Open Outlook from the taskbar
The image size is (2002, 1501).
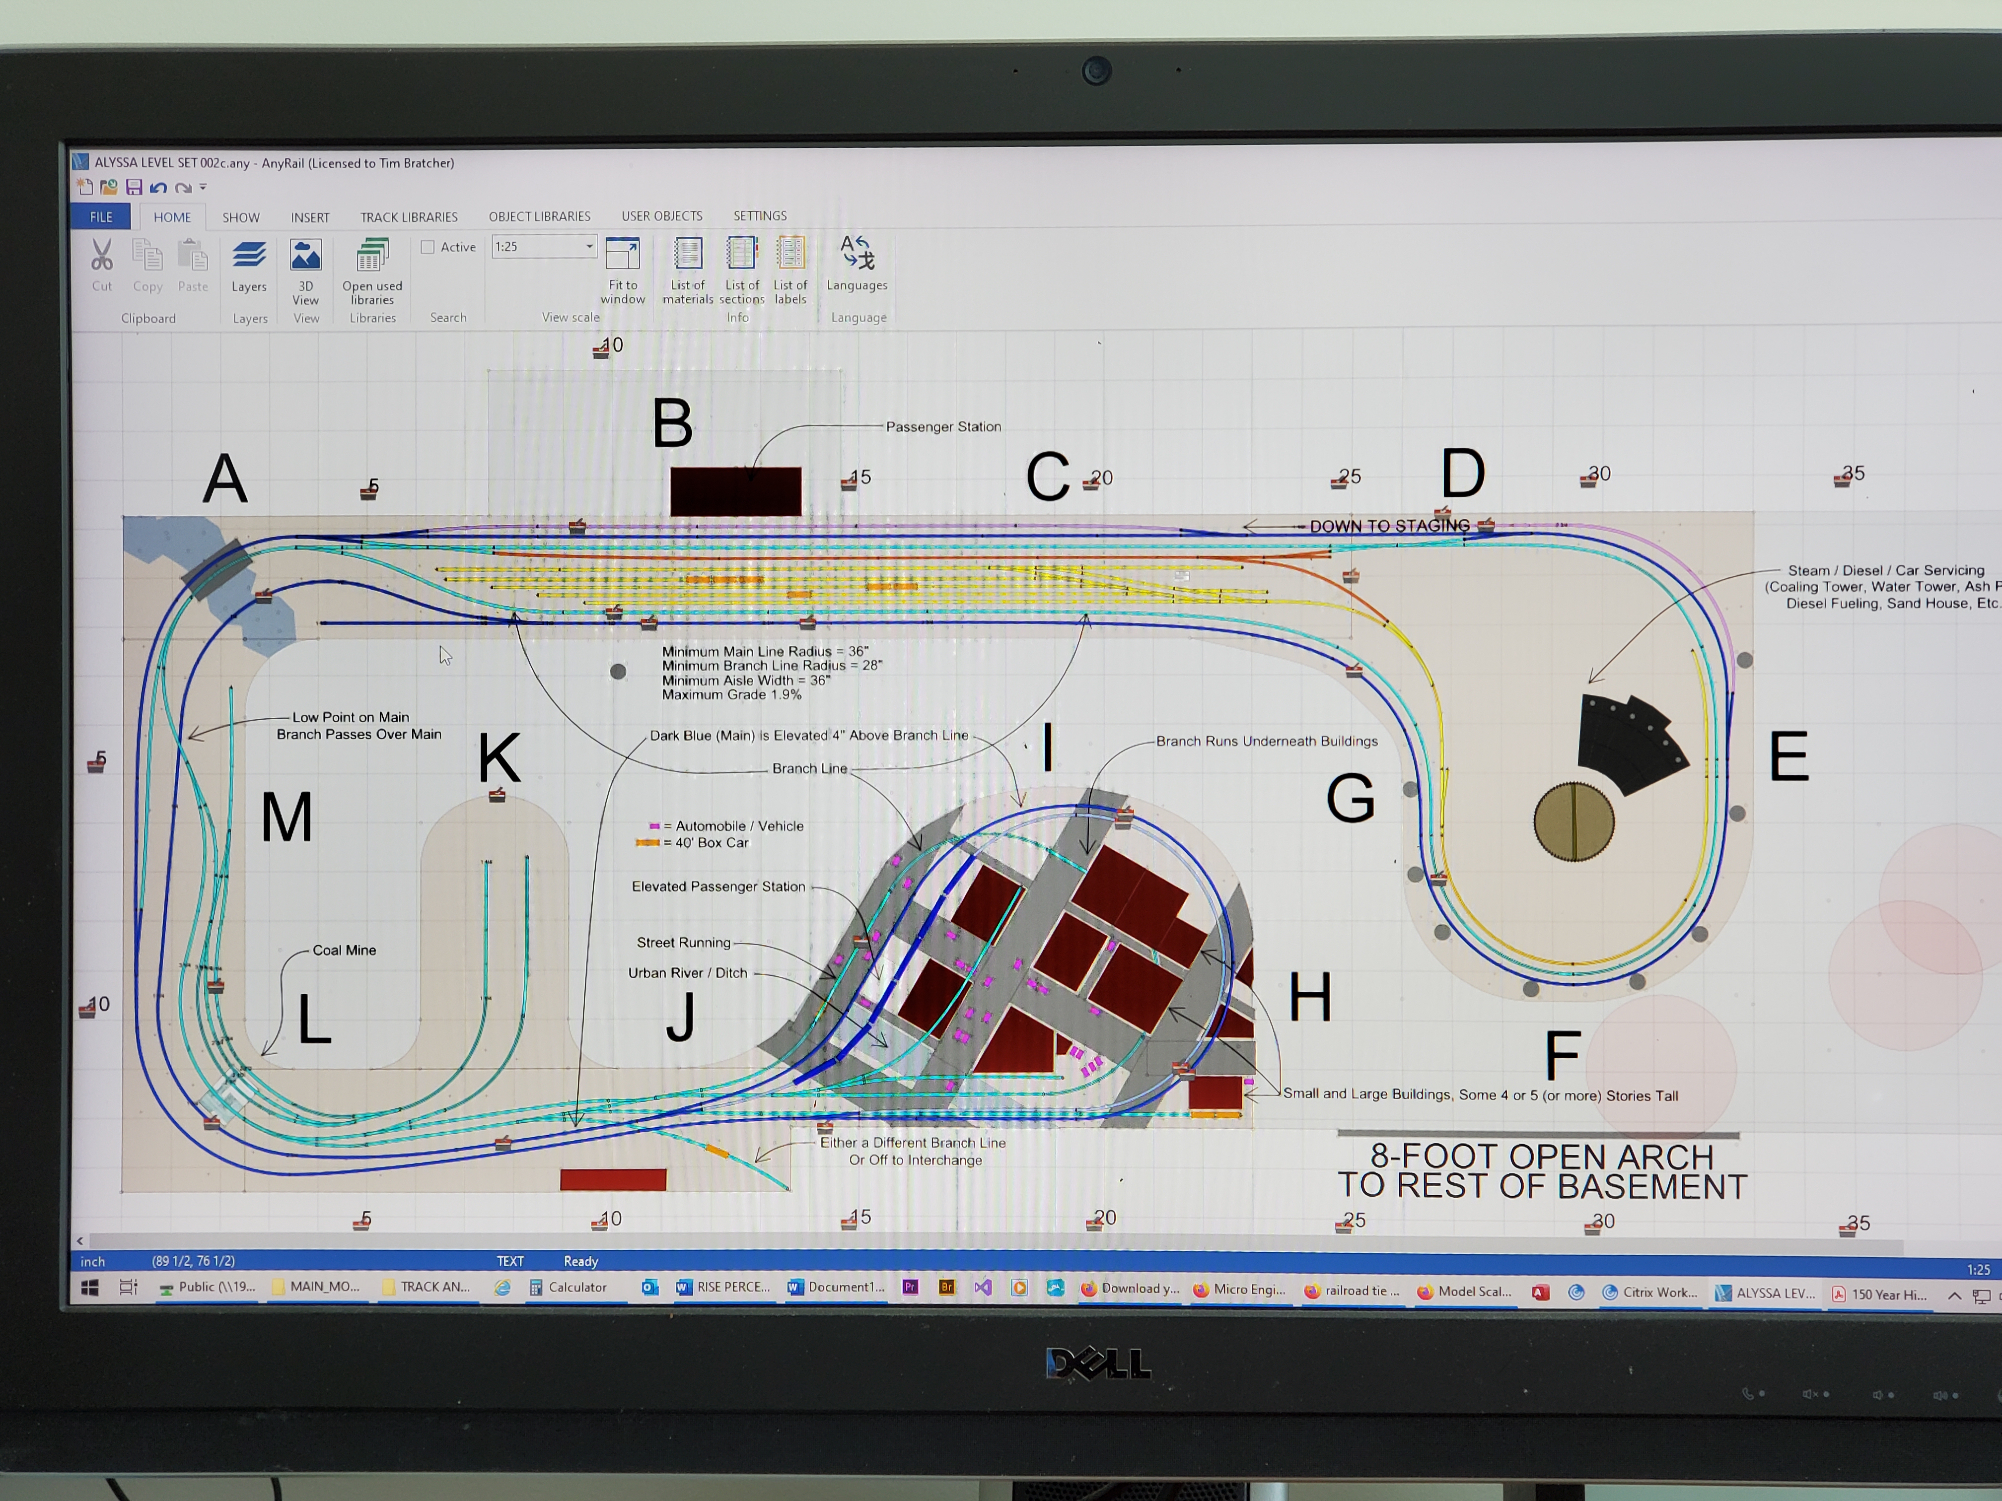click(x=650, y=1288)
